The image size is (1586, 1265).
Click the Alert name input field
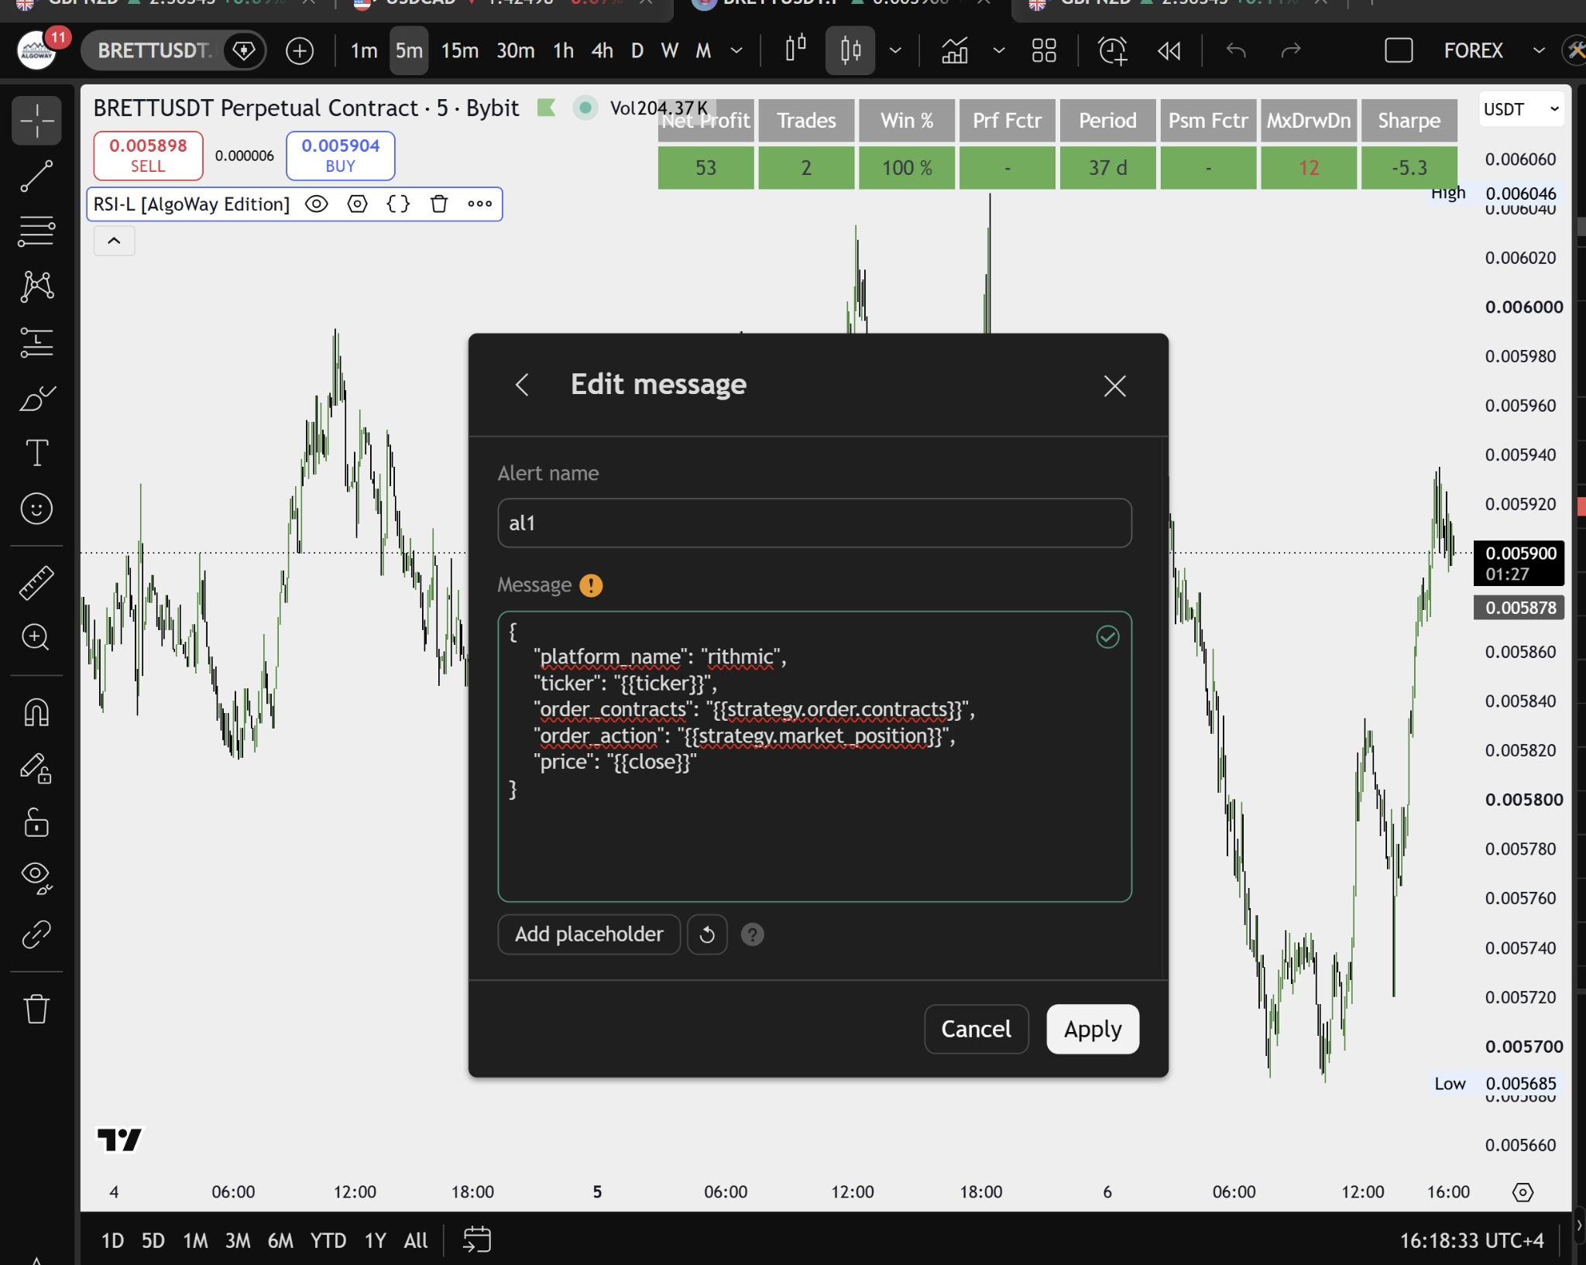point(815,523)
